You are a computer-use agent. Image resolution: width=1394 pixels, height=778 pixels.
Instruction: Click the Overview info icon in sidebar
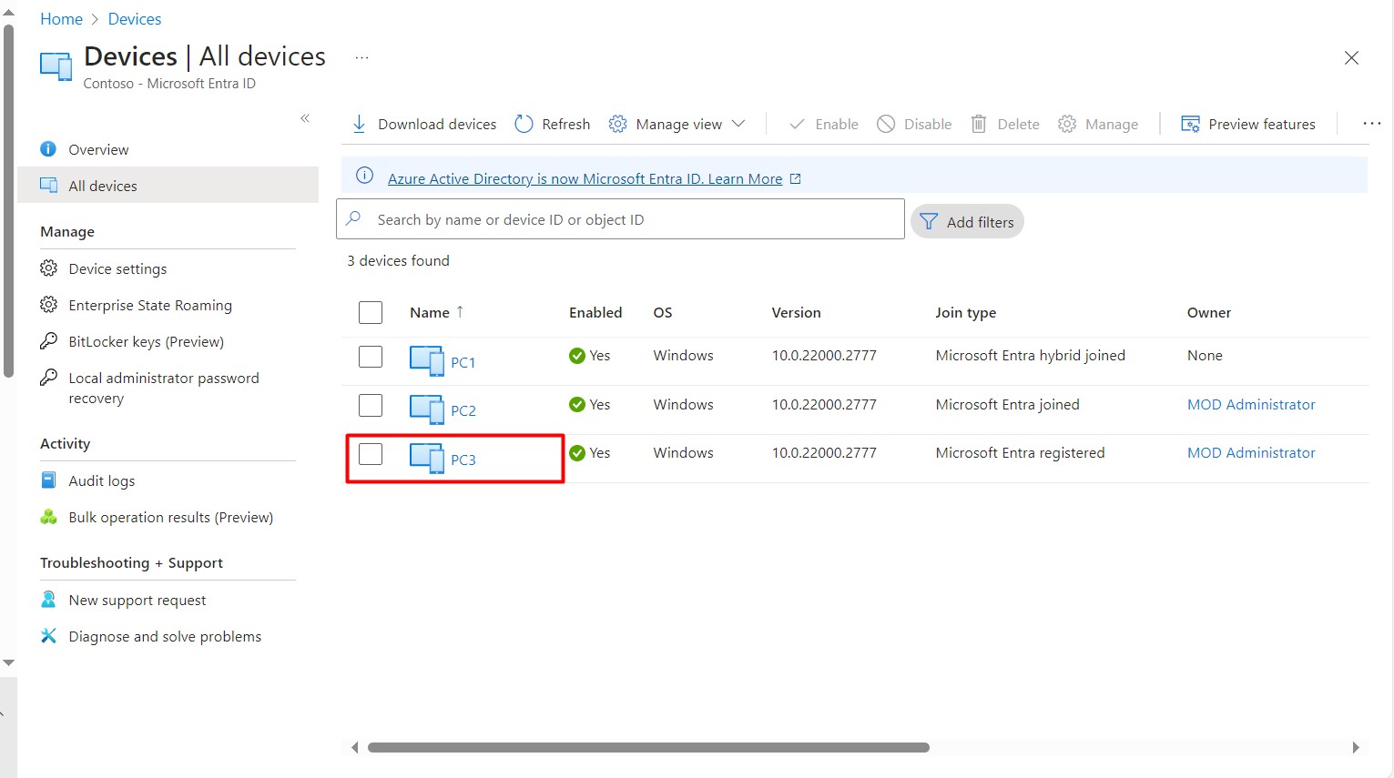(48, 148)
